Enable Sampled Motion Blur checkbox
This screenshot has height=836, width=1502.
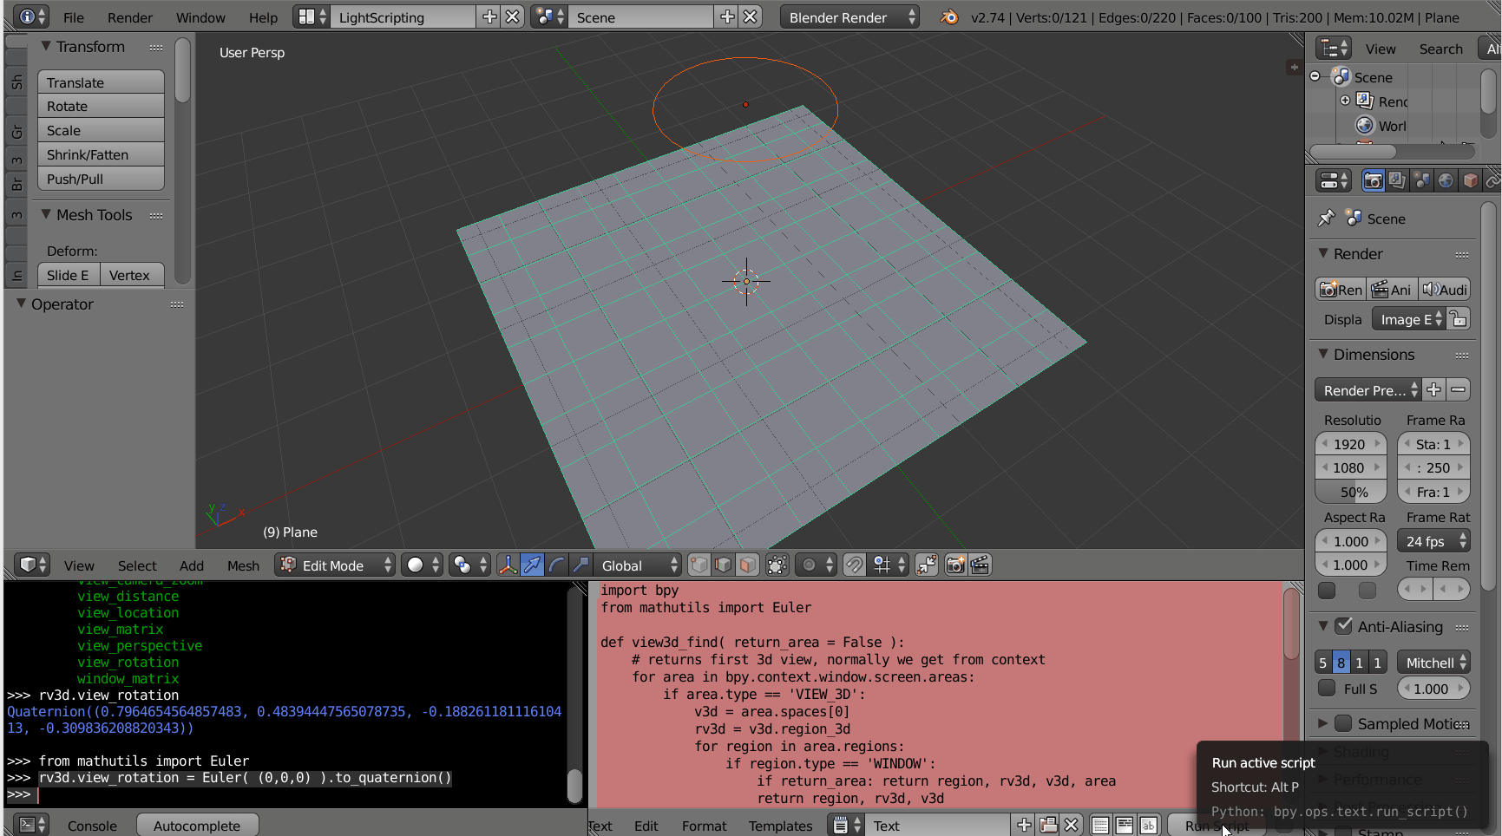[1342, 722]
